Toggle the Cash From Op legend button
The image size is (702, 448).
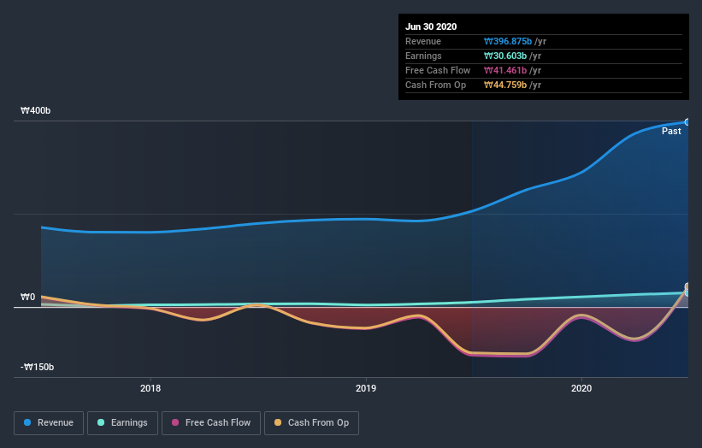tap(311, 423)
